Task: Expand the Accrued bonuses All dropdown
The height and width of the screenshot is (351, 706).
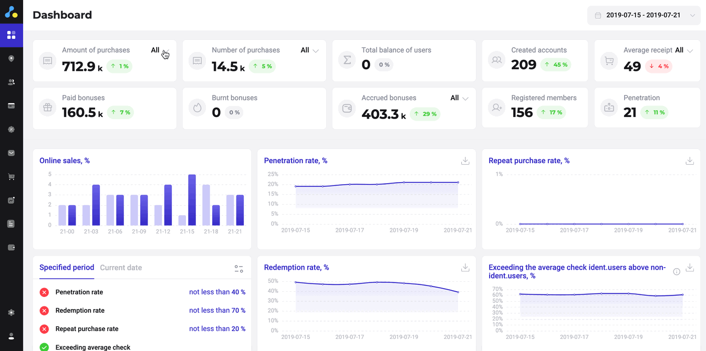Action: (460, 98)
